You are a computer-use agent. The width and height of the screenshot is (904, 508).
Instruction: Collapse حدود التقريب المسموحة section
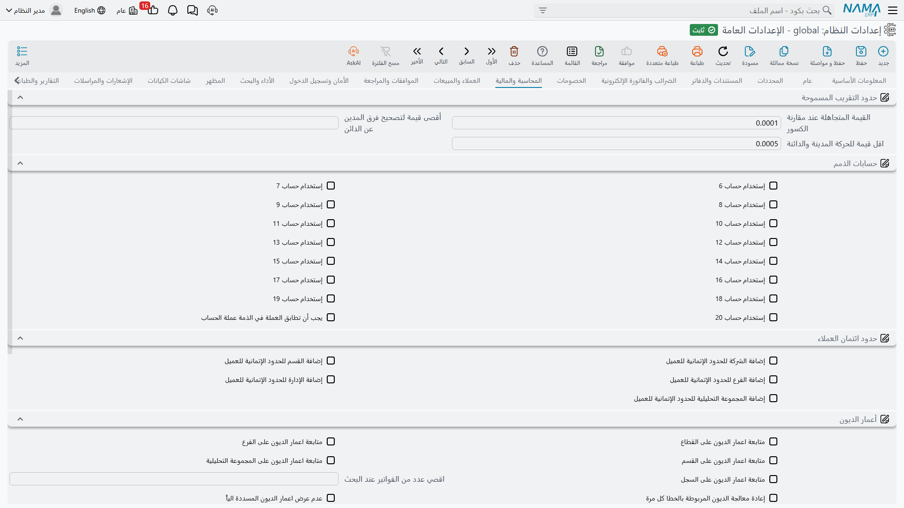(20, 97)
